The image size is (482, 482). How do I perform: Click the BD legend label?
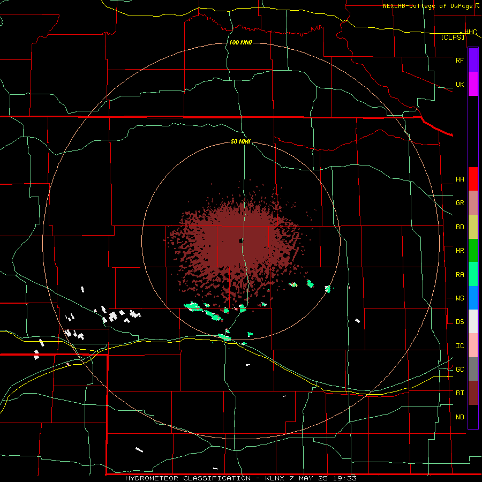click(460, 227)
